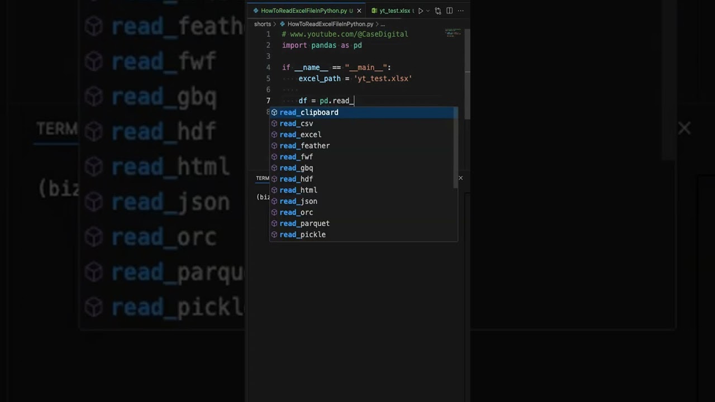
Task: Open changes compare icon in editor toolbar
Action: coord(438,11)
